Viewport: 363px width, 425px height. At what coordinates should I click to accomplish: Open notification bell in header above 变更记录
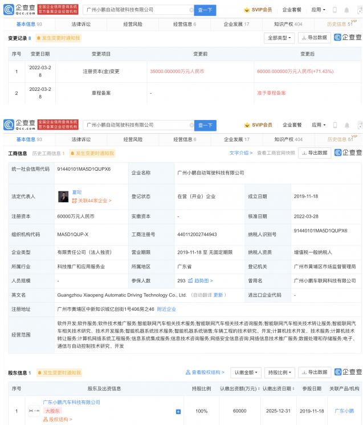(x=346, y=10)
